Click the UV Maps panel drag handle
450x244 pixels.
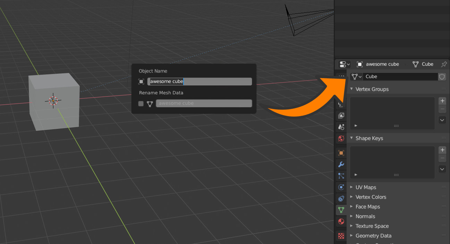pos(444,187)
